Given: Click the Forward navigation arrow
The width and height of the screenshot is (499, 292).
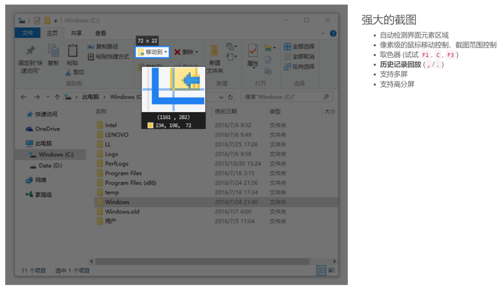Looking at the screenshot, I should pos(37,97).
